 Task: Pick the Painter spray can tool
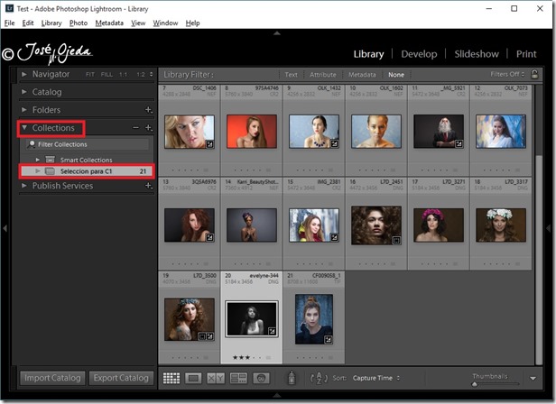pos(292,378)
